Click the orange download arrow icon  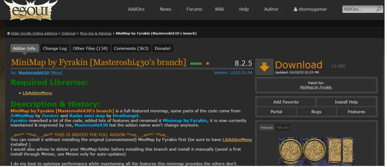click(264, 67)
